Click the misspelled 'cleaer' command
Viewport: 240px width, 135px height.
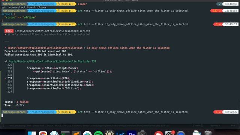[82, 4]
